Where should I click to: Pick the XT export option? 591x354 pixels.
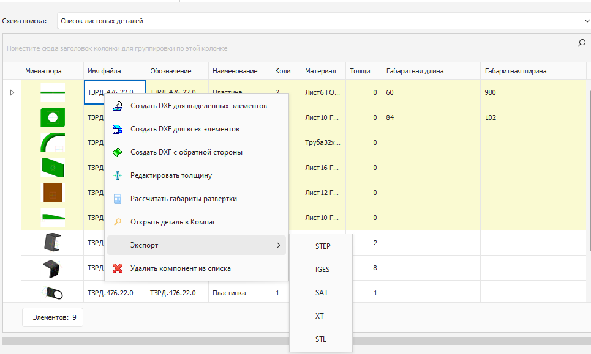pyautogui.click(x=320, y=316)
